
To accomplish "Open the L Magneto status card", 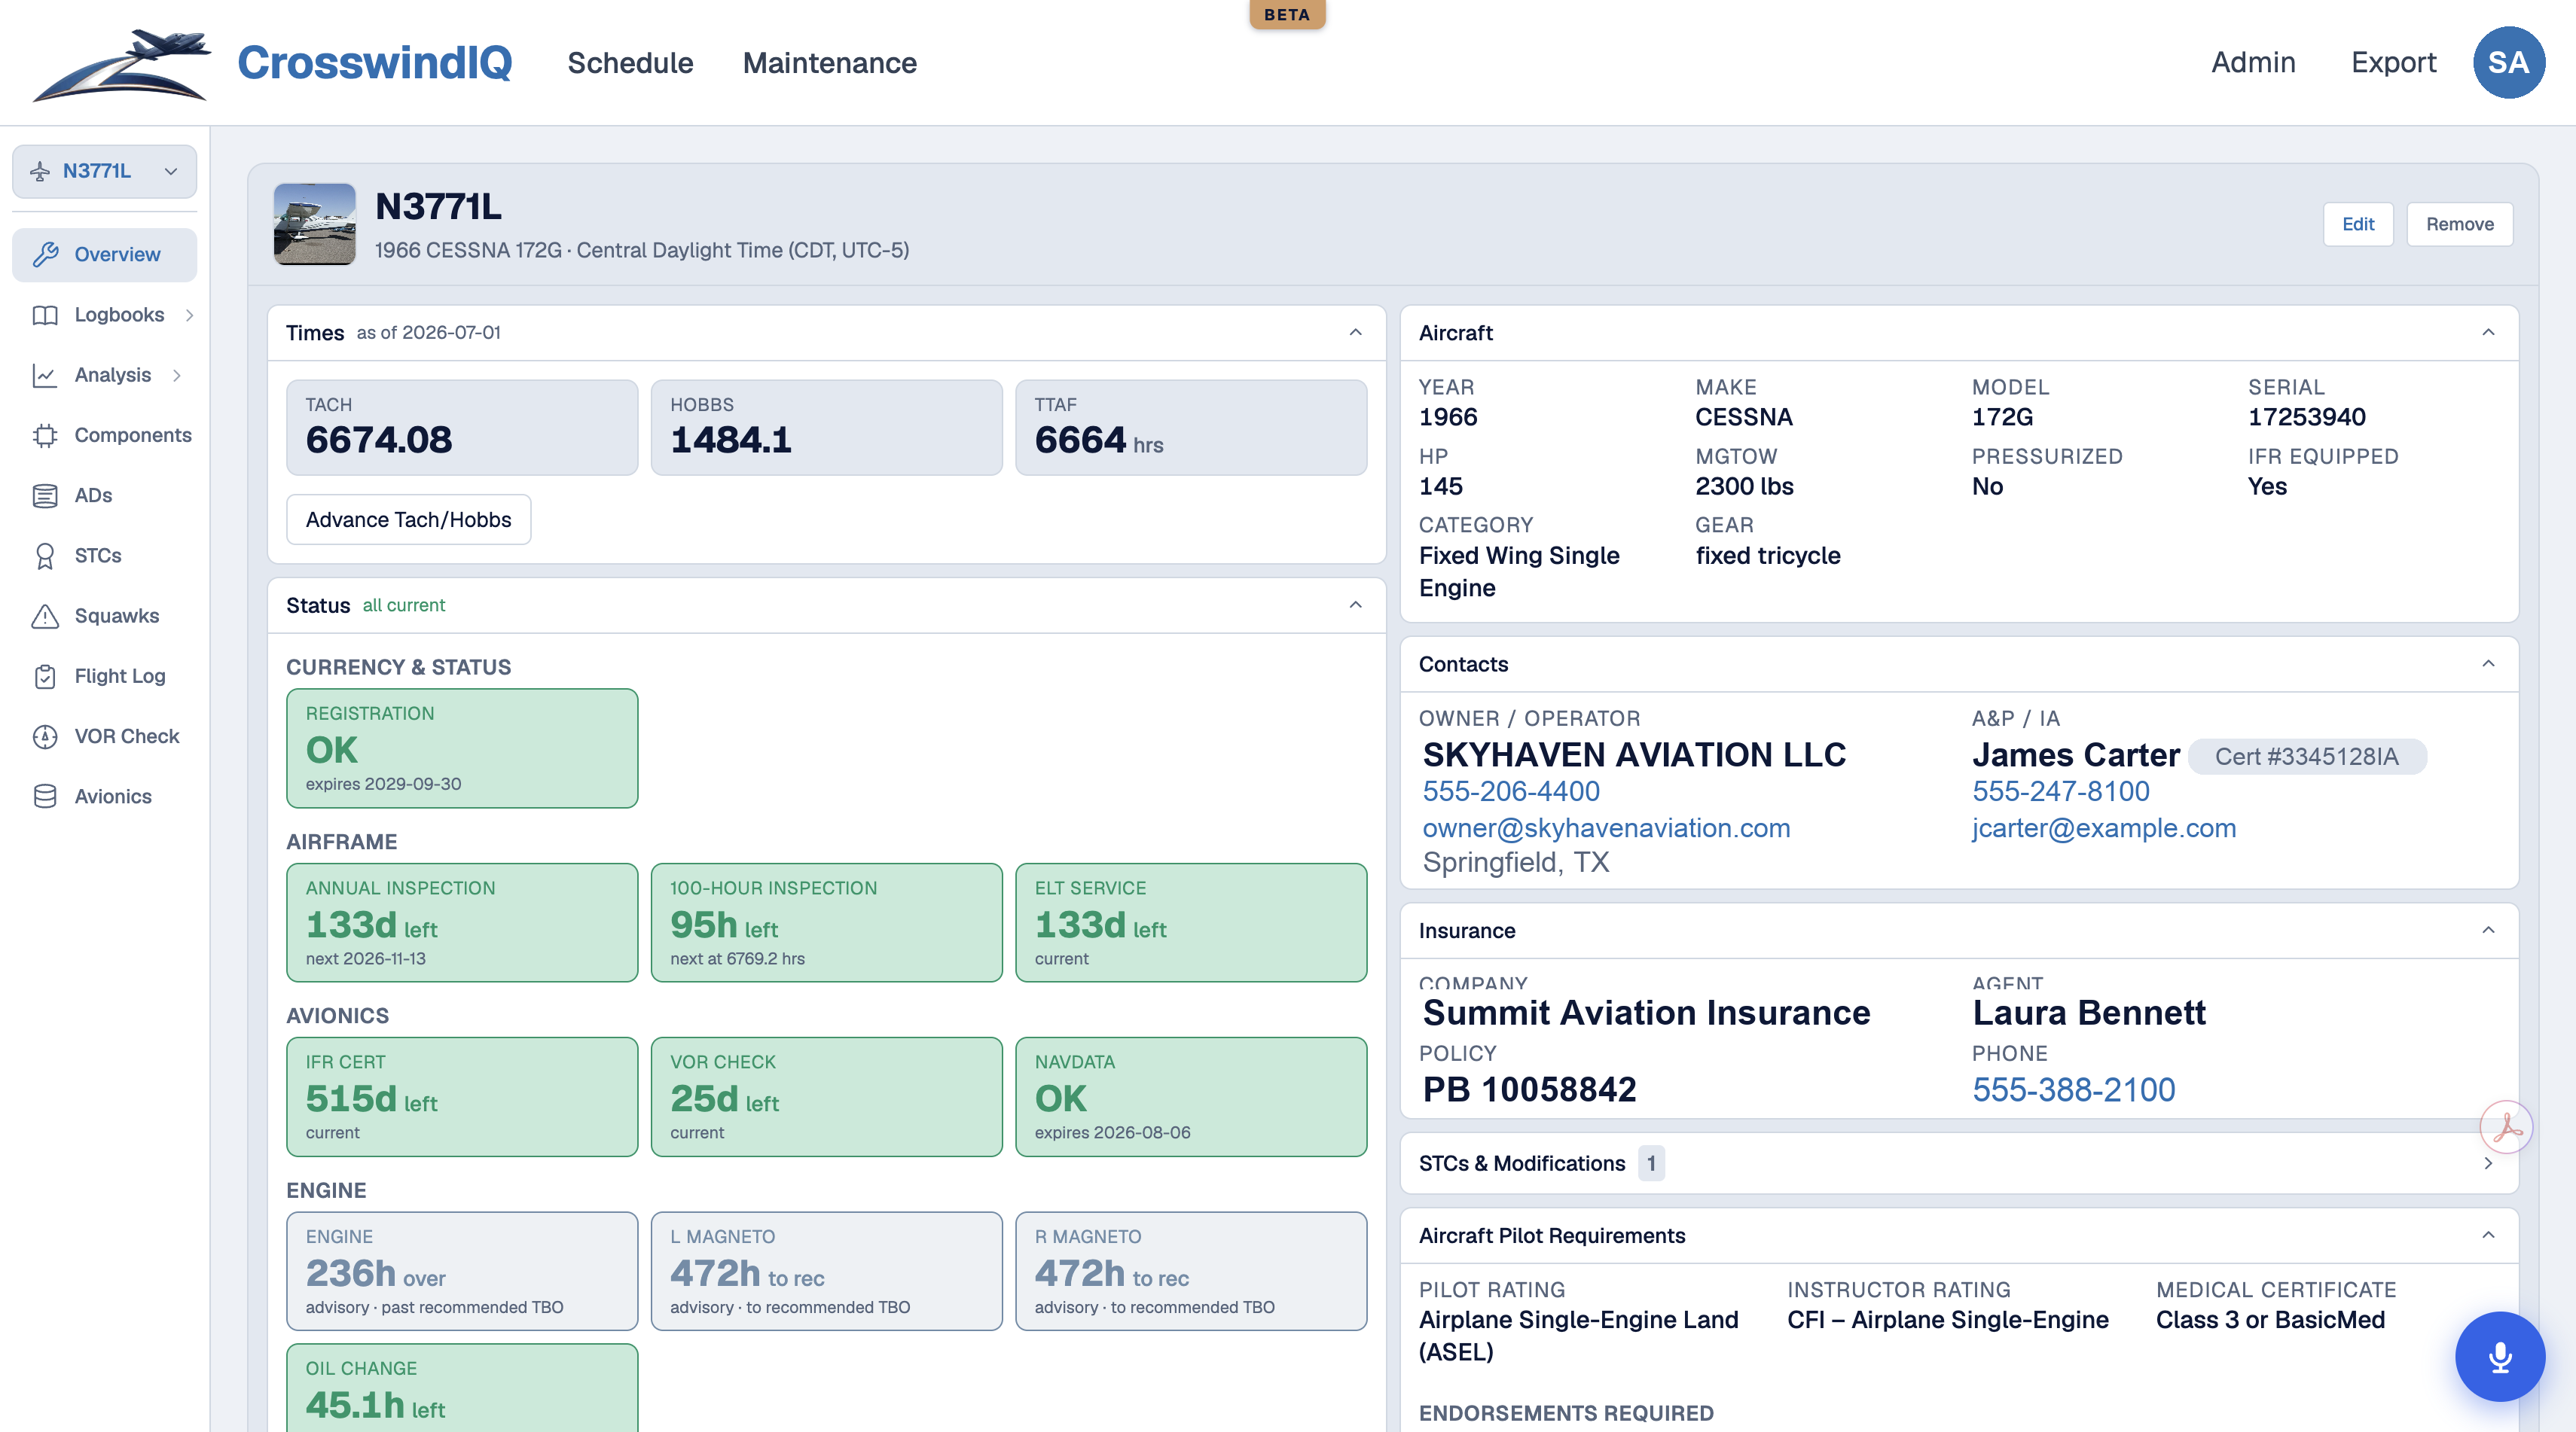I will click(826, 1271).
